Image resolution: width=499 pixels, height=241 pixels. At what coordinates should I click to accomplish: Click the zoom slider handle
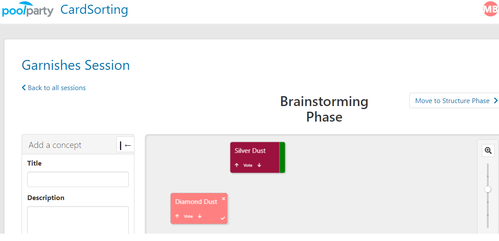click(488, 189)
